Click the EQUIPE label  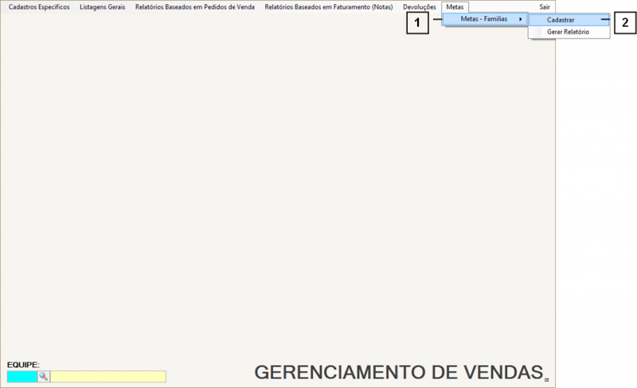coord(23,364)
